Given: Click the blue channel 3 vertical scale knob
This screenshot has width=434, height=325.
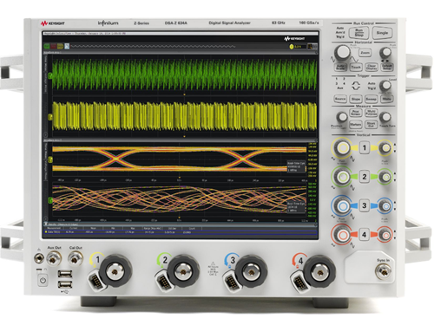Looking at the screenshot, I should pyautogui.click(x=343, y=205).
